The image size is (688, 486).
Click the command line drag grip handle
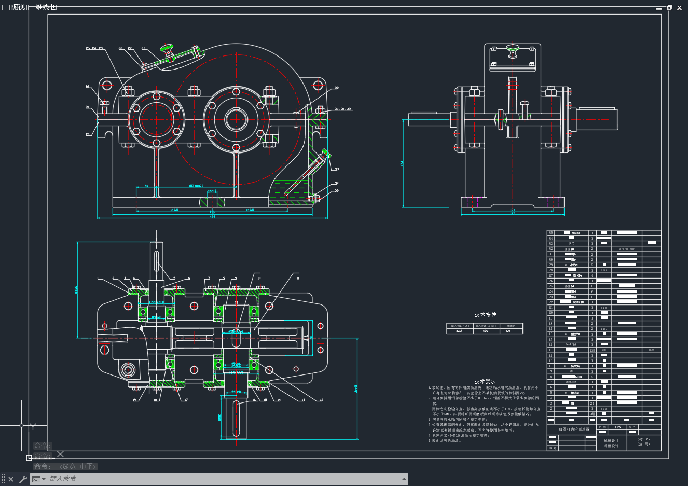click(3, 479)
